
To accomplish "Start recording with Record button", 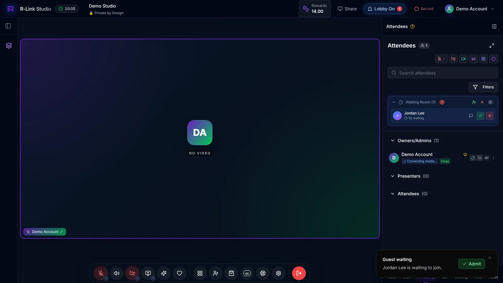I will (x=424, y=9).
